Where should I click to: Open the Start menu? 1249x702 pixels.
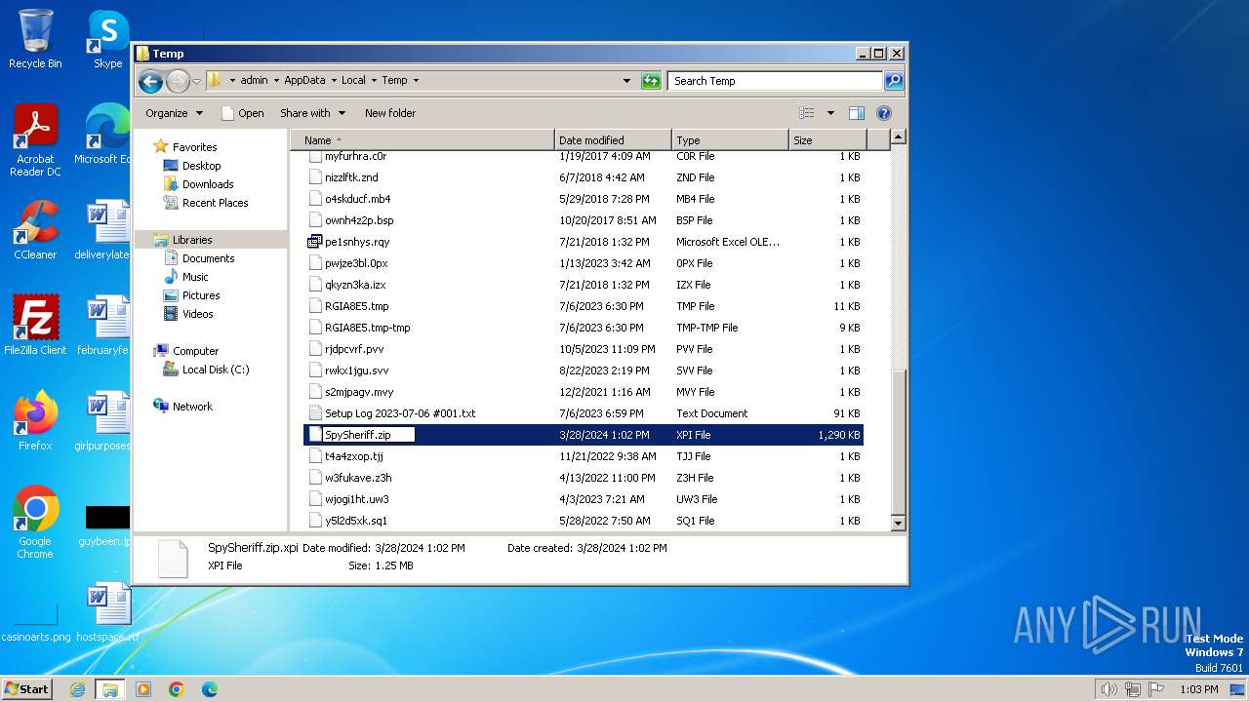pos(27,689)
